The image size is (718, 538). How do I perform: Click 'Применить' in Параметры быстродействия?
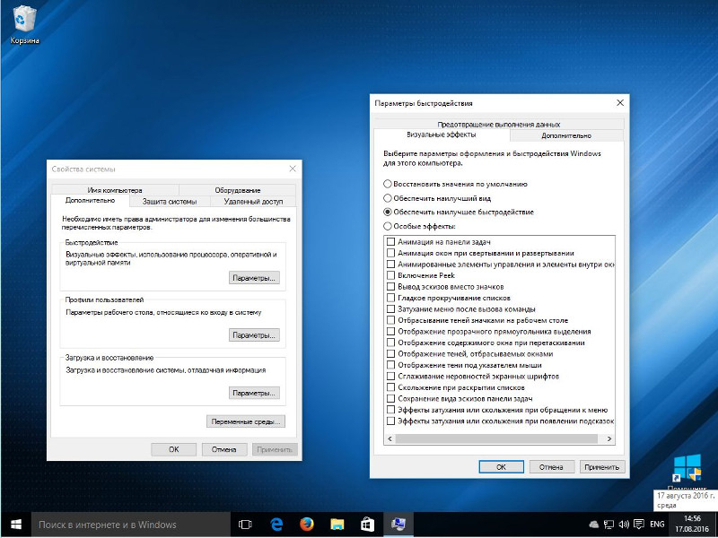[601, 467]
